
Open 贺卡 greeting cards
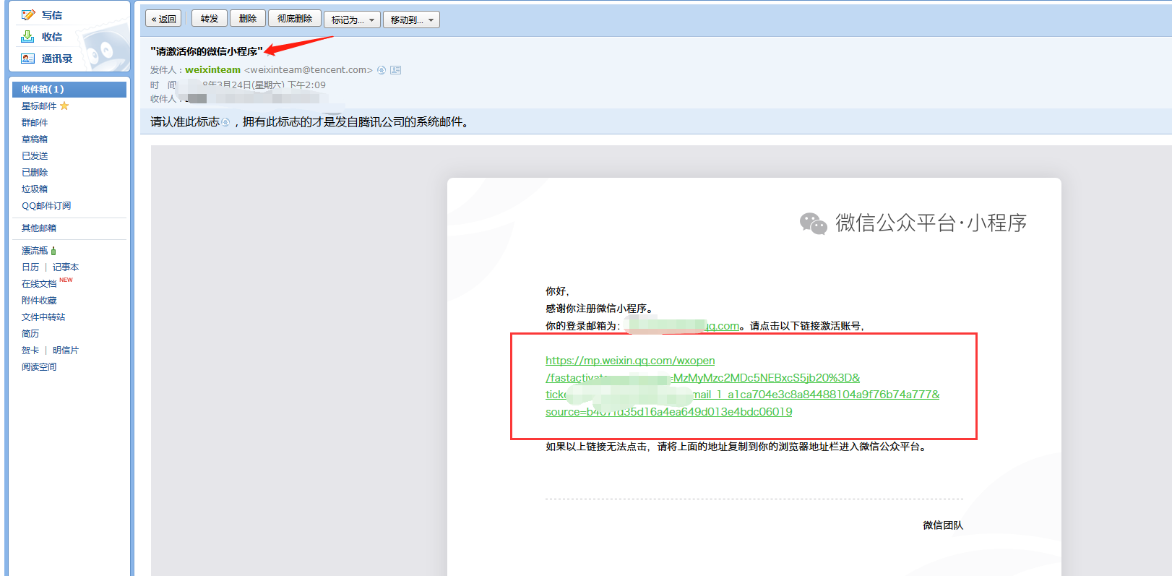30,351
